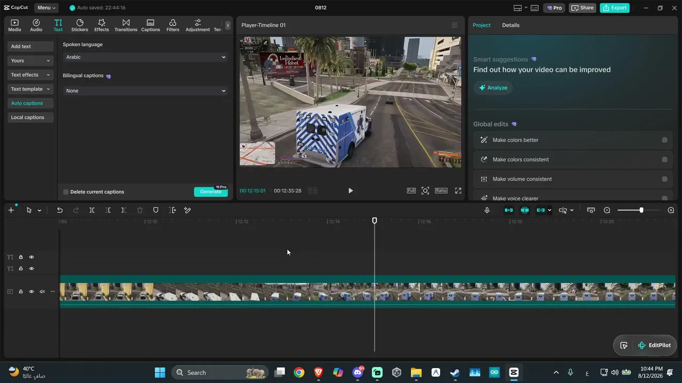This screenshot has width=682, height=383.
Task: Open the preview axis dropdown arrow
Action: click(572, 210)
